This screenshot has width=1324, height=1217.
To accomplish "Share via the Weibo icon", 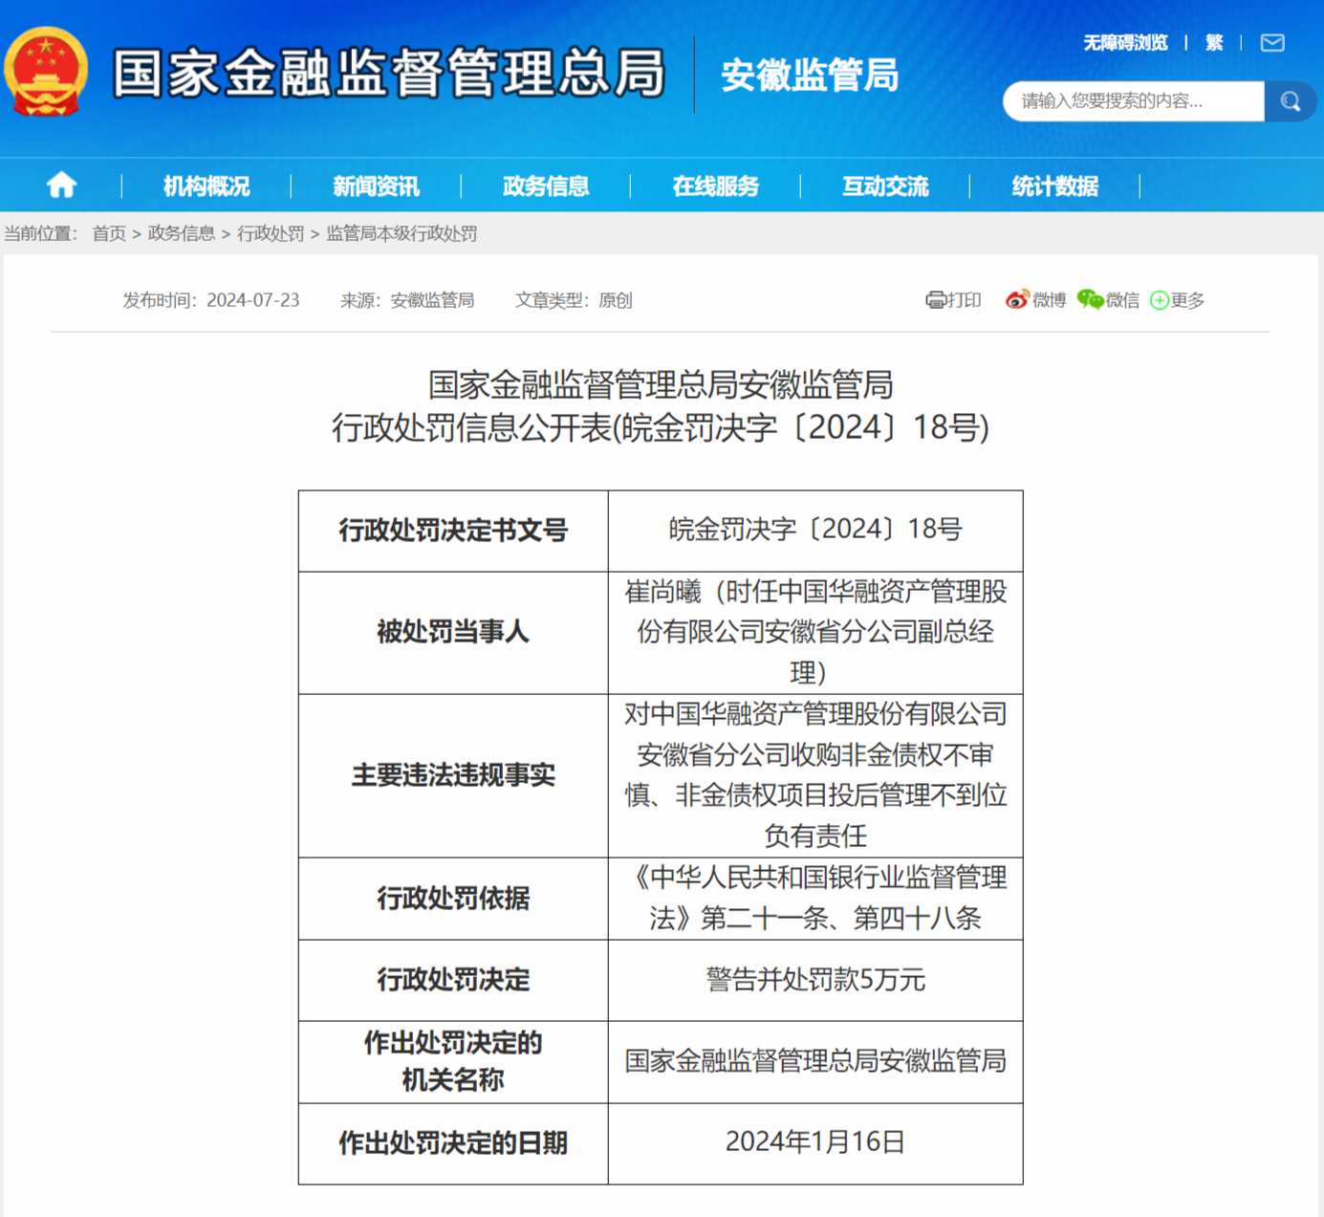I will 1017,300.
